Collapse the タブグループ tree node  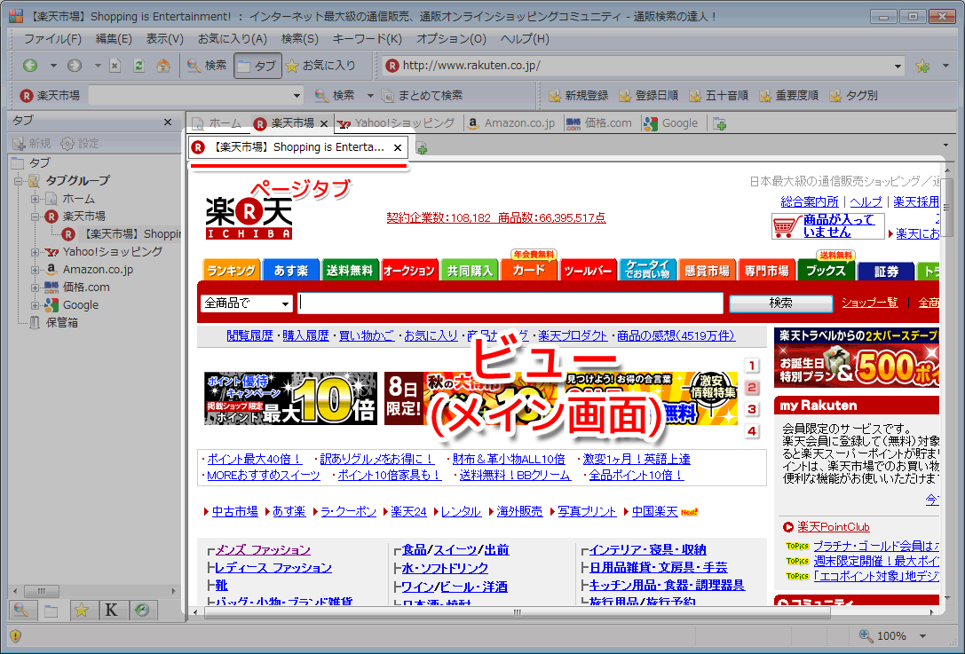click(x=19, y=181)
